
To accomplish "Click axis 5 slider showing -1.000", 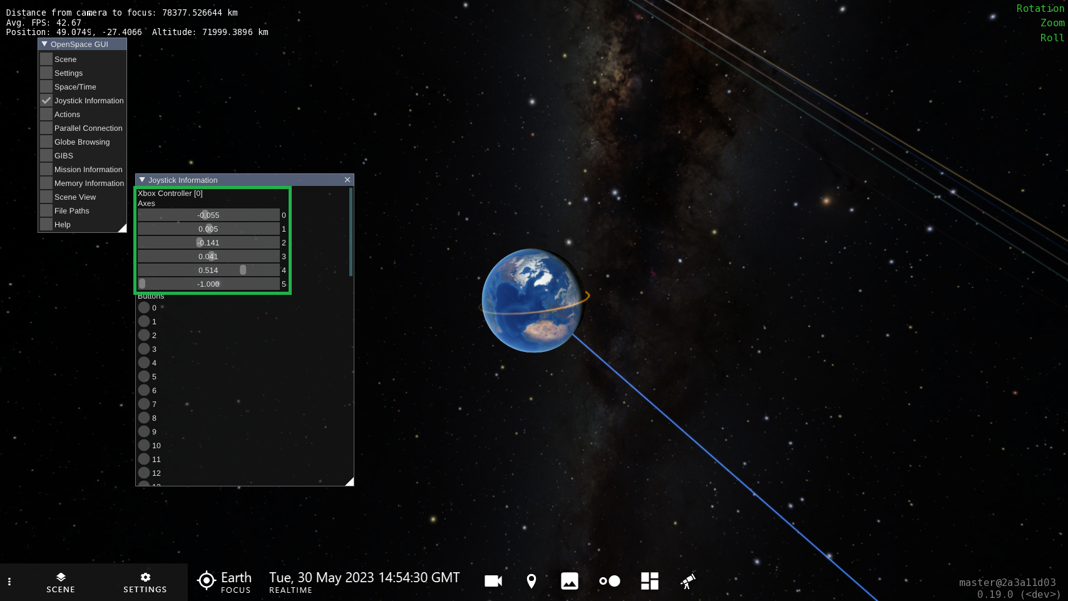I will 208,284.
